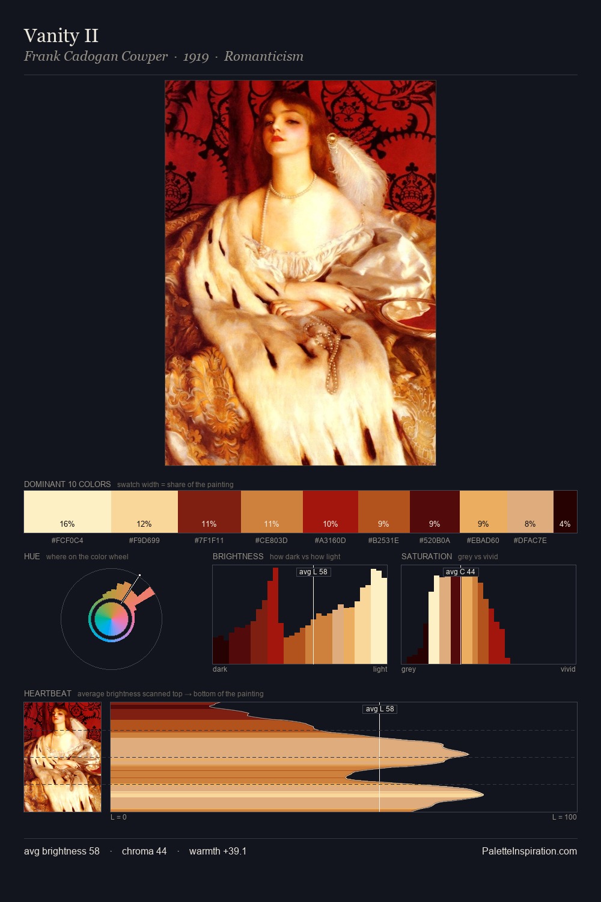Click hex label #520B0A under swatches
The height and width of the screenshot is (902, 601).
click(x=435, y=541)
